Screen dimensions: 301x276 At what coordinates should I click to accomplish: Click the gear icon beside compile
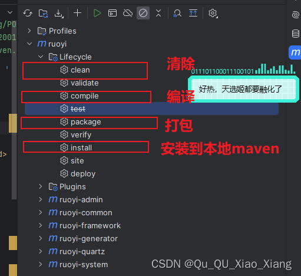(x=64, y=96)
